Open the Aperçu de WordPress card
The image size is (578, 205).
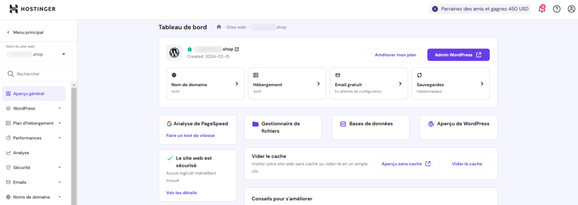pos(458,127)
